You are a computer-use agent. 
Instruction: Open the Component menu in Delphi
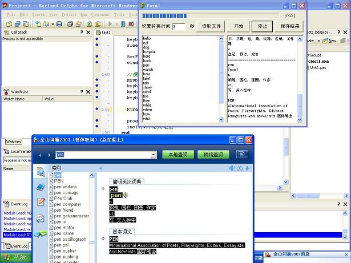point(100,15)
